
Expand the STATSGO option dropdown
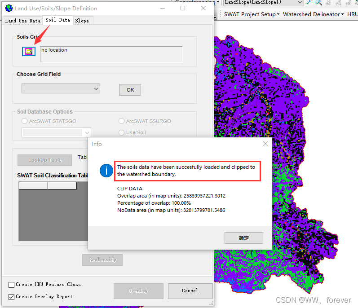(x=87, y=132)
